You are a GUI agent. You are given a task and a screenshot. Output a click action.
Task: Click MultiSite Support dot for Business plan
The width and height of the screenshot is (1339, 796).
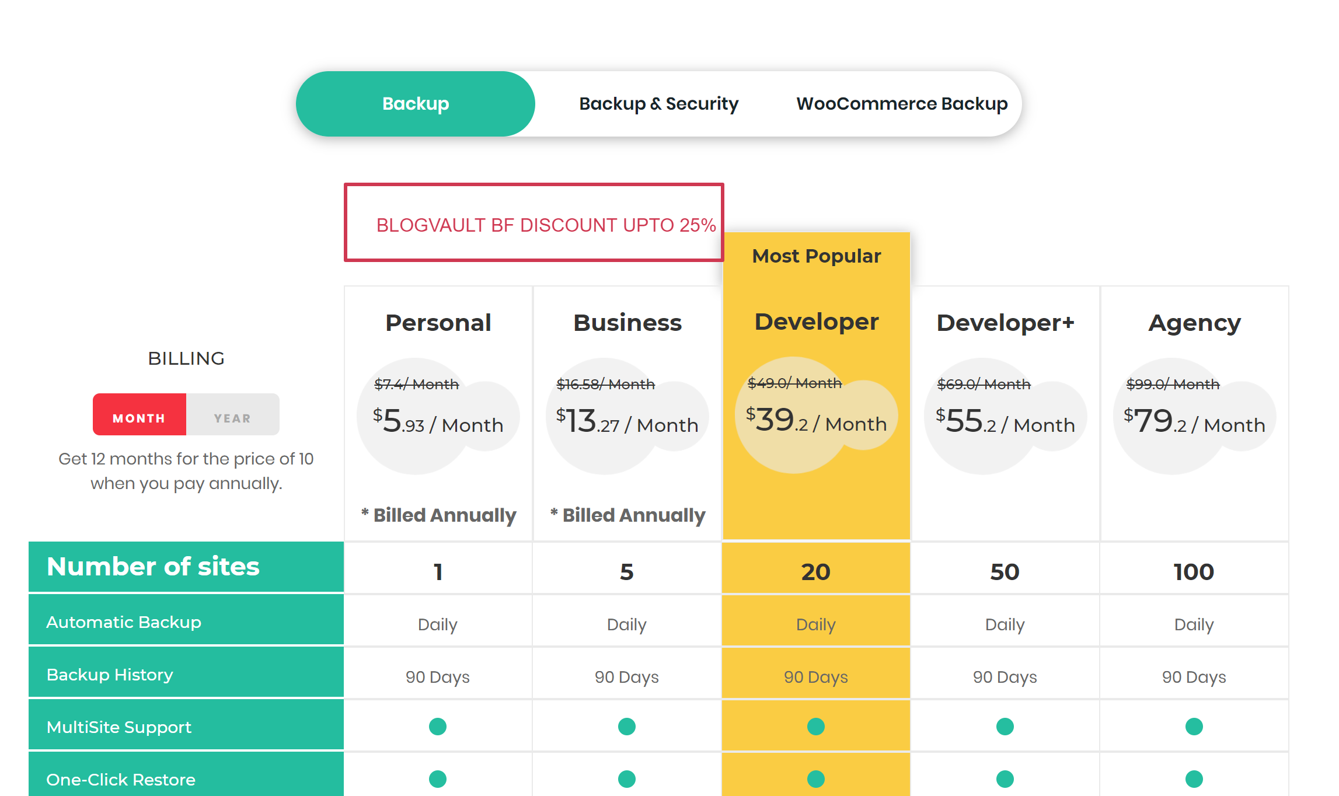point(626,727)
